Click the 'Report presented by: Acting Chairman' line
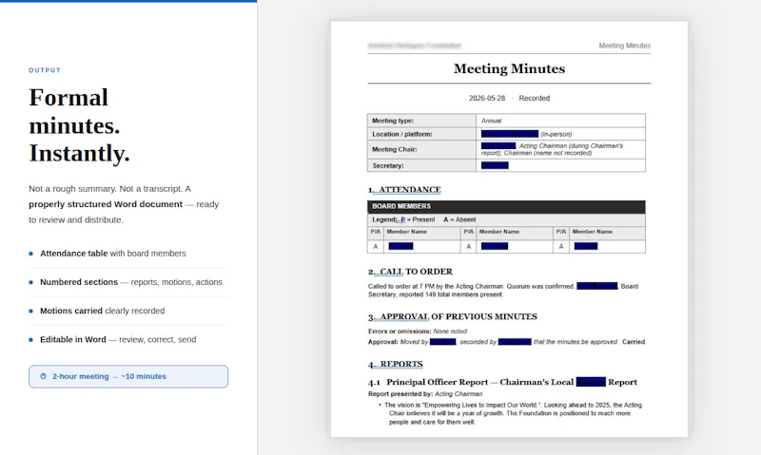This screenshot has width=761, height=455. pos(425,394)
